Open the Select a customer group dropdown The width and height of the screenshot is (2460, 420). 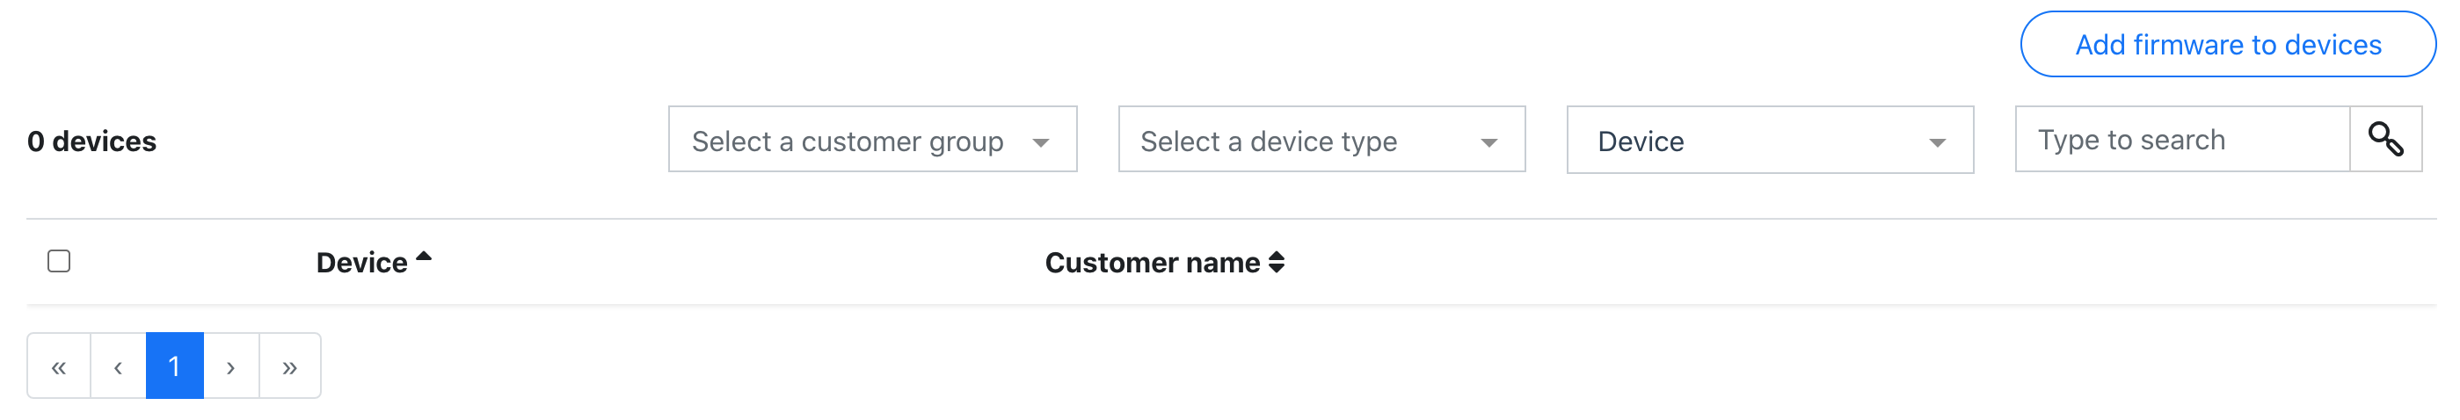click(873, 140)
